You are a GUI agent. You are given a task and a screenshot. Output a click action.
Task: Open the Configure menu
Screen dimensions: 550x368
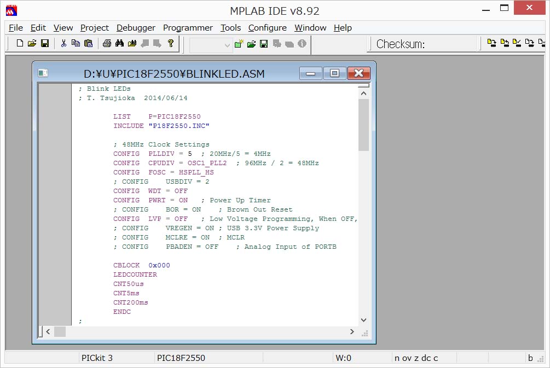pyautogui.click(x=267, y=28)
